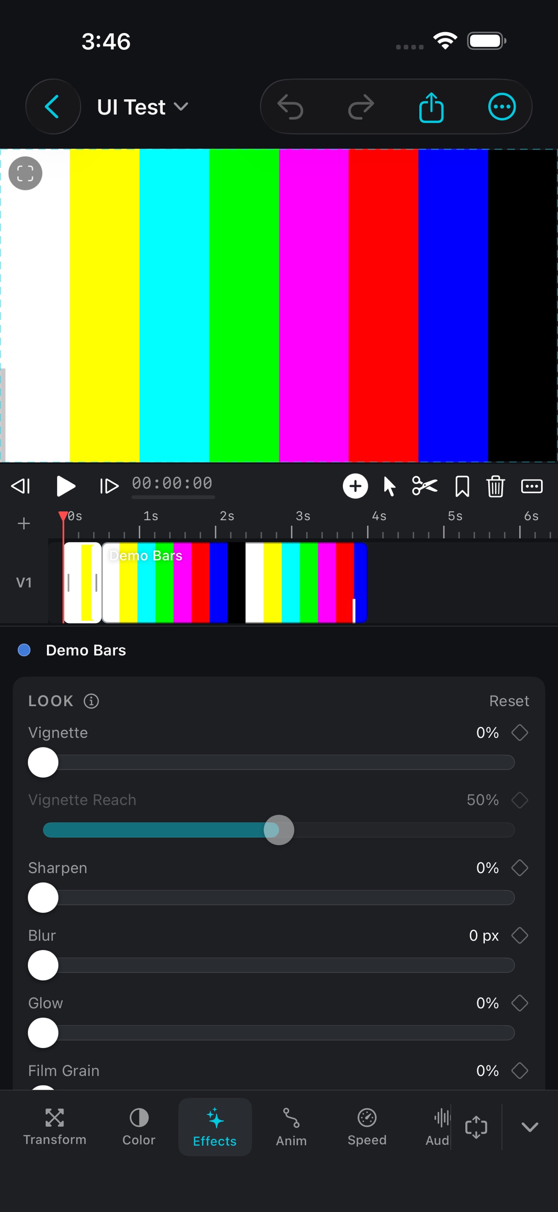Tap the blue Demo Bars color dot

pos(24,650)
